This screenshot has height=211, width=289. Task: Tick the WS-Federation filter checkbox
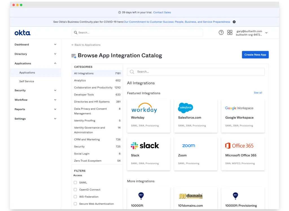[x=75, y=197]
